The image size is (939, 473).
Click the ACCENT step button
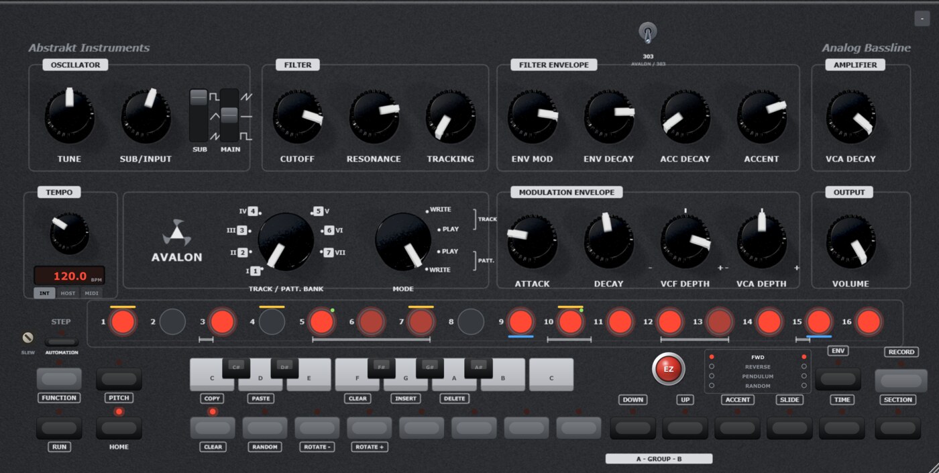click(x=737, y=428)
